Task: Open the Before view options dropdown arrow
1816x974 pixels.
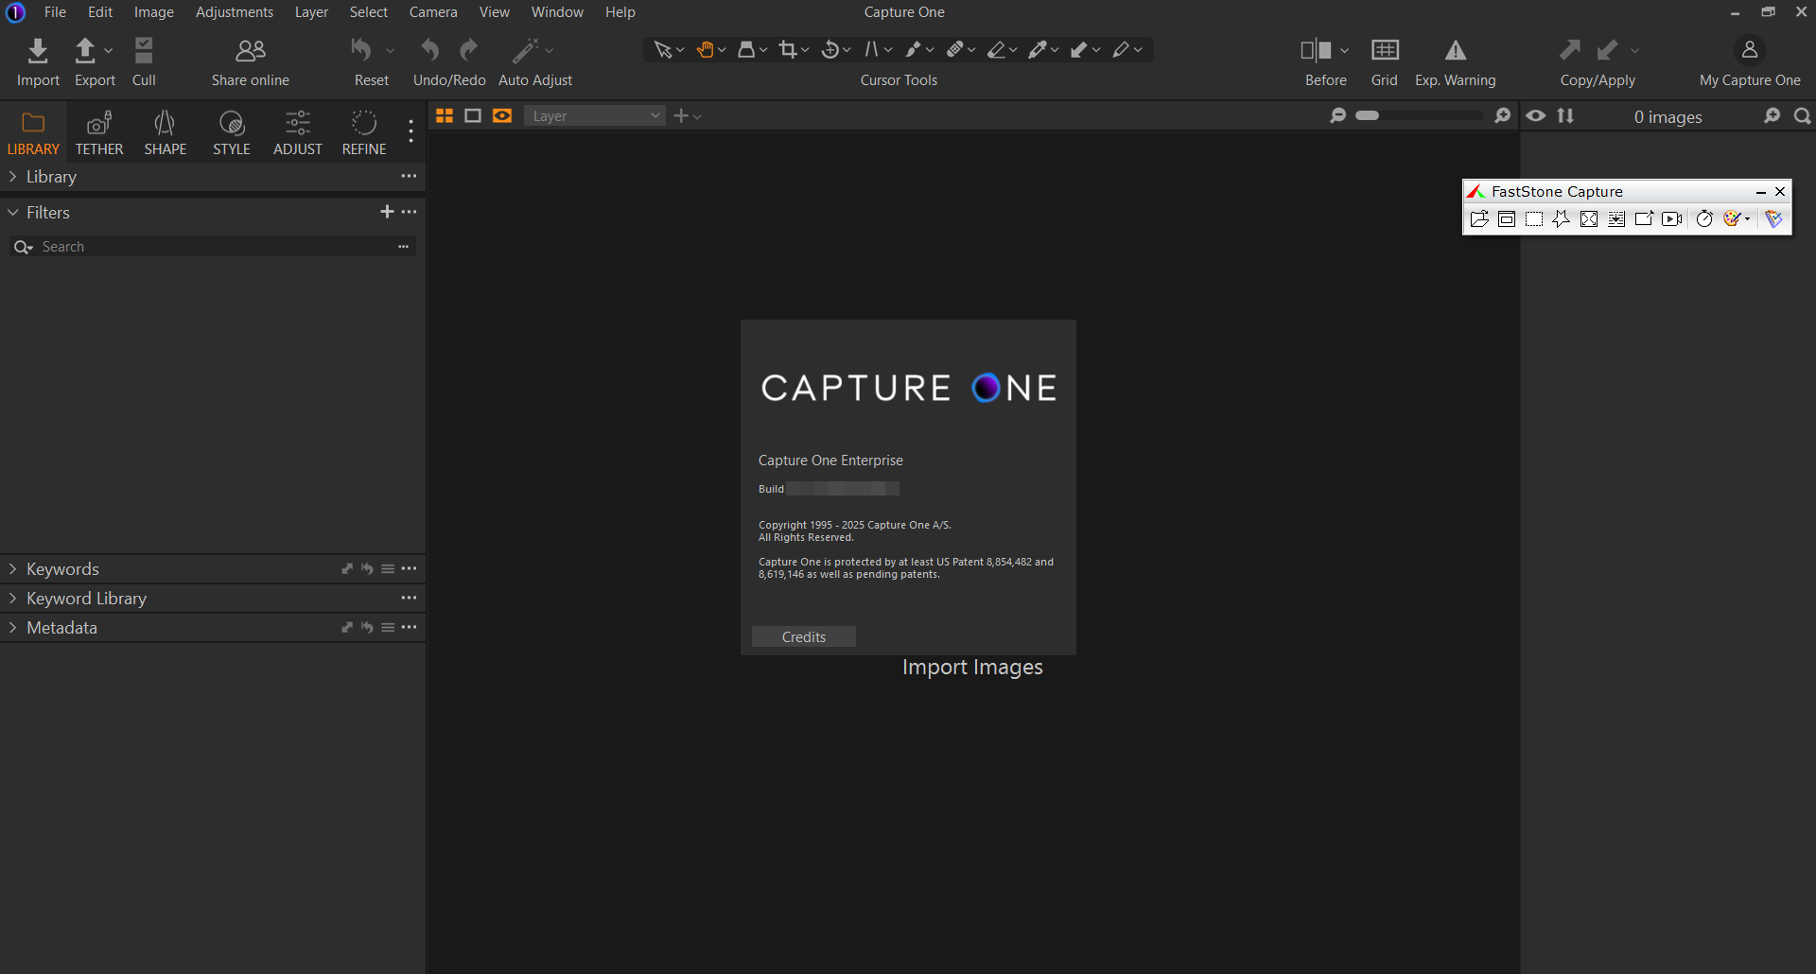Action: (x=1344, y=51)
